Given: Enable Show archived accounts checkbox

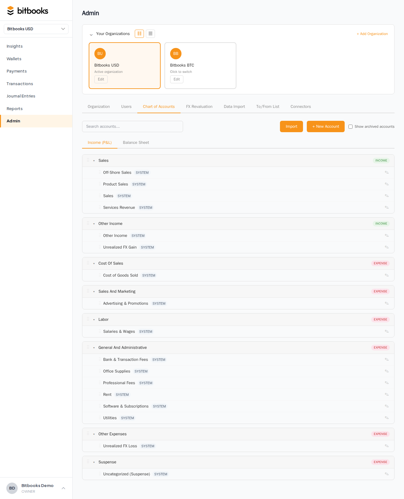Looking at the screenshot, I should [x=350, y=126].
